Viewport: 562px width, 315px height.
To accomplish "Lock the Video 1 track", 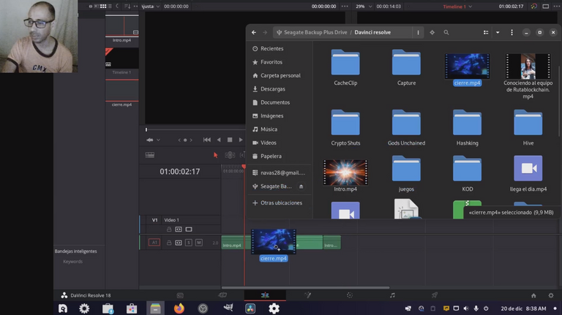I will tap(169, 229).
